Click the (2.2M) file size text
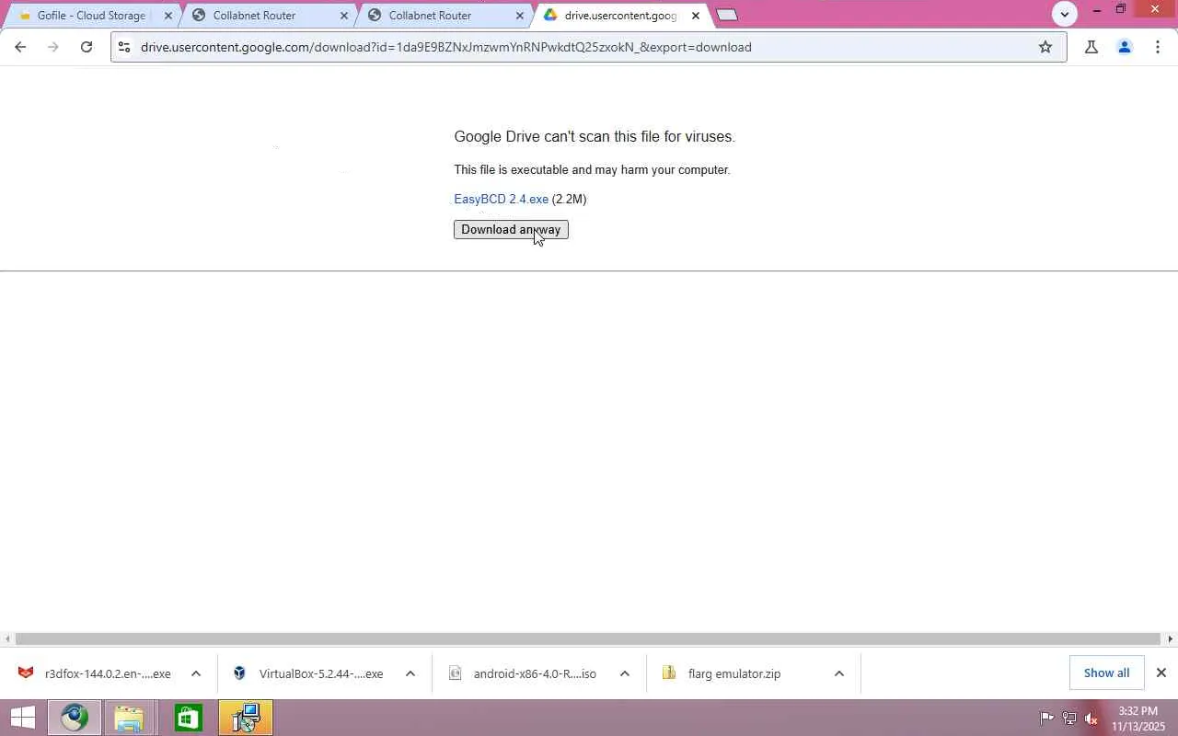This screenshot has height=736, width=1178. point(569,199)
